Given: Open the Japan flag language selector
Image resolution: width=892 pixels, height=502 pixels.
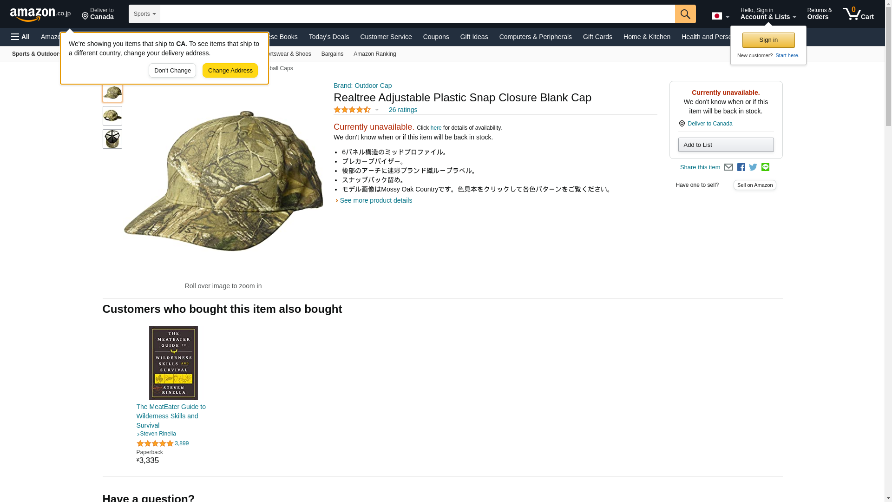Looking at the screenshot, I should tap(720, 16).
